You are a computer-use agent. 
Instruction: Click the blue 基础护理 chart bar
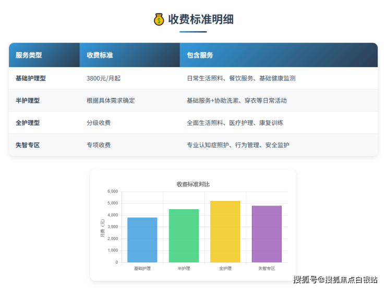pyautogui.click(x=142, y=240)
